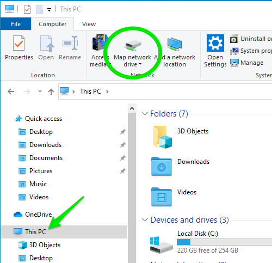Screen dimensions: 272x263
Task: Click the address bar computer icon
Action: coord(64,91)
